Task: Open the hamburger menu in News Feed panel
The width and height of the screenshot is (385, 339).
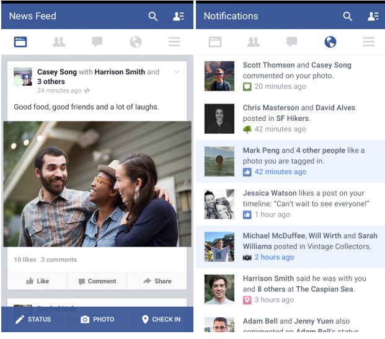Action: click(174, 42)
